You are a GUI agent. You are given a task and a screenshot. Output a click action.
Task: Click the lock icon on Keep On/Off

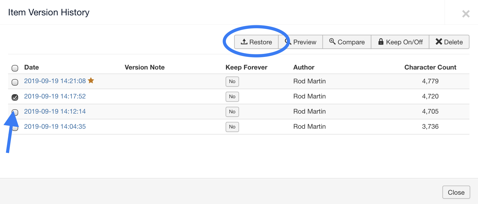(x=381, y=42)
